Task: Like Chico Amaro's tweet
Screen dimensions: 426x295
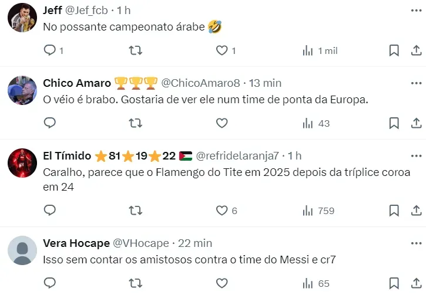Action: click(x=222, y=123)
